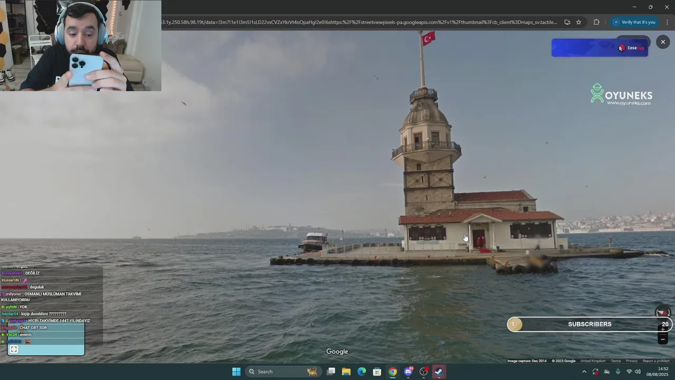This screenshot has height=380, width=675.
Task: Open the Chrome extensions puzzle icon
Action: coord(596,22)
